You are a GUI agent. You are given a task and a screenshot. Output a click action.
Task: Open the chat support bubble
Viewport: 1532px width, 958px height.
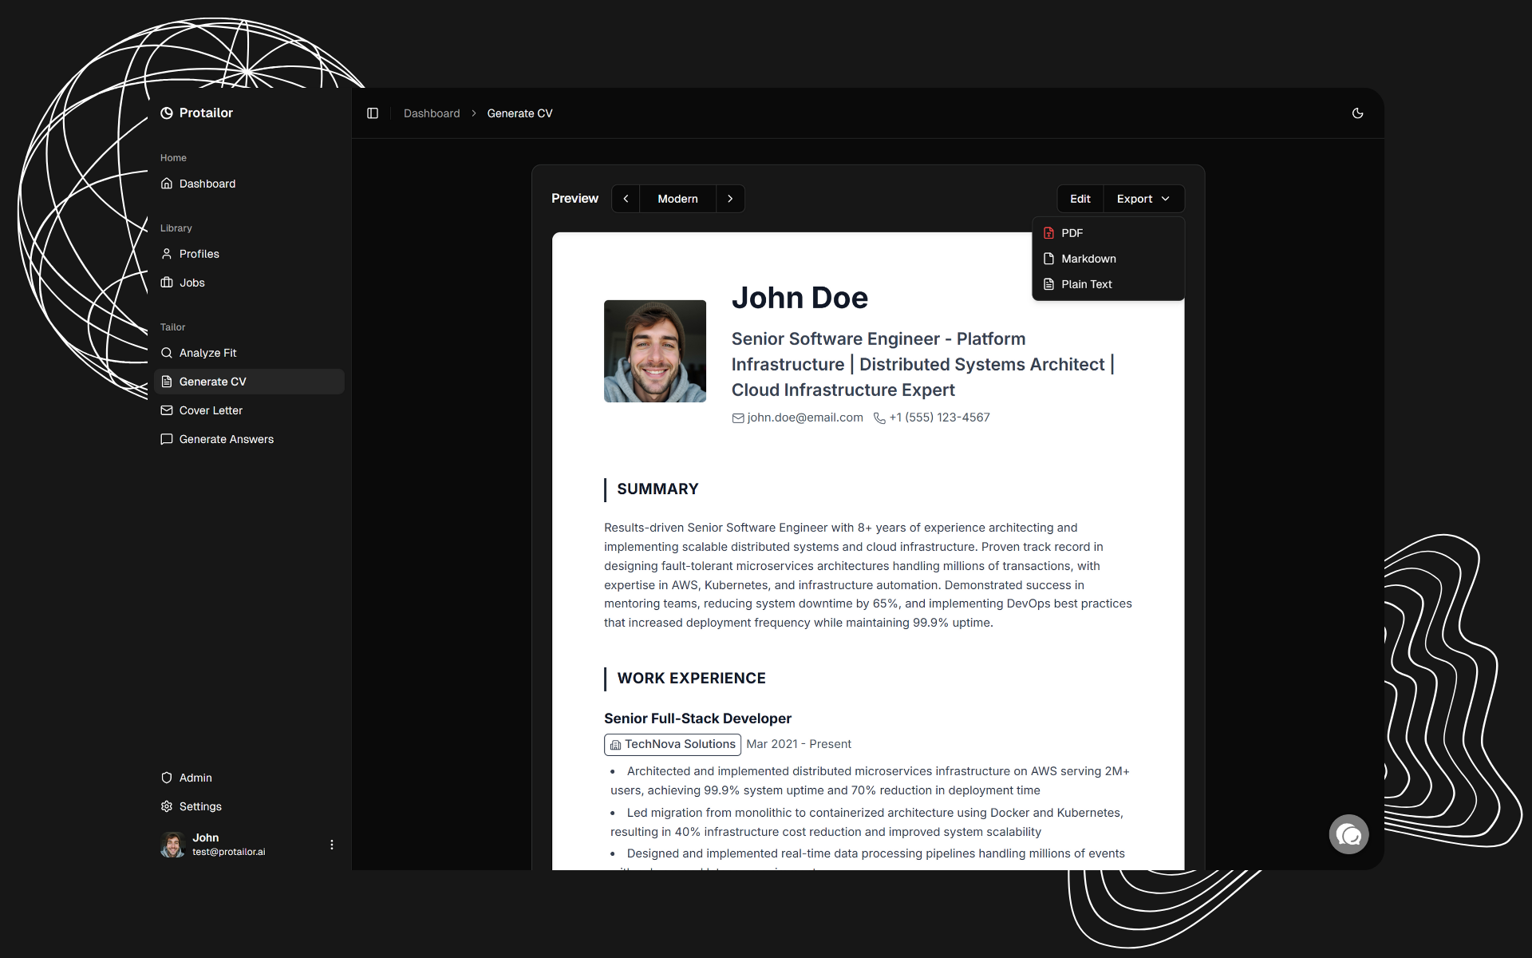(x=1348, y=834)
